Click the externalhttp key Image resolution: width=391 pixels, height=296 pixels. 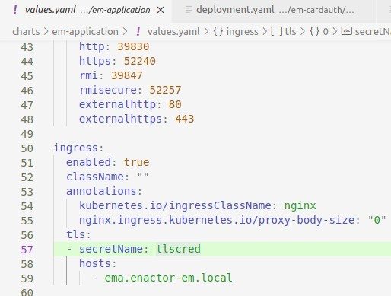click(117, 104)
